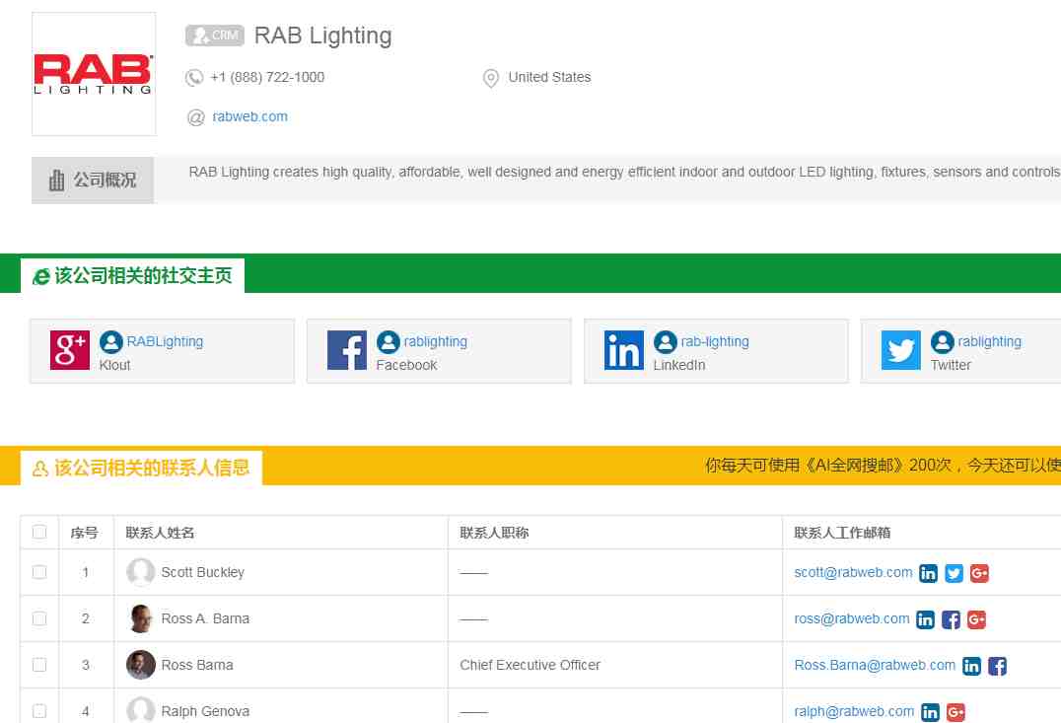1061x723 pixels.
Task: Select the 该公司相关的联系人信息 section tab
Action: coord(141,468)
